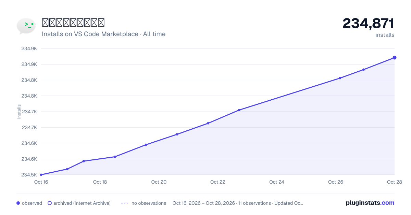Click the 'Oct 24' x-axis label
The image size is (411, 215).
point(277,182)
